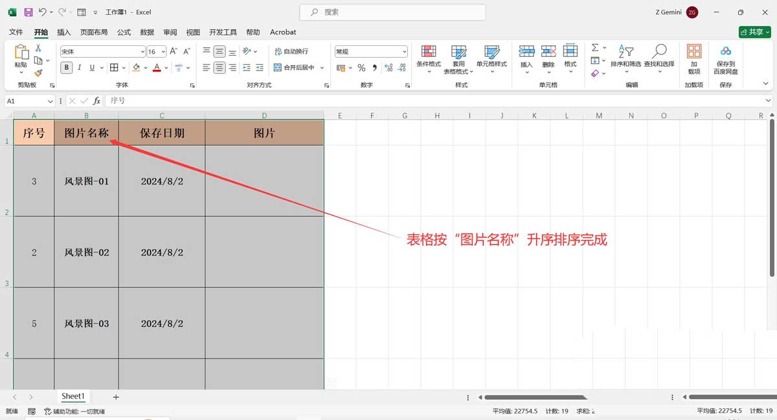Click the accounting currency format icon
The height and width of the screenshot is (420, 777).
341,67
